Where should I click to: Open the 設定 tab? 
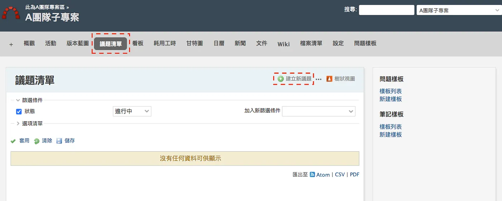[338, 43]
